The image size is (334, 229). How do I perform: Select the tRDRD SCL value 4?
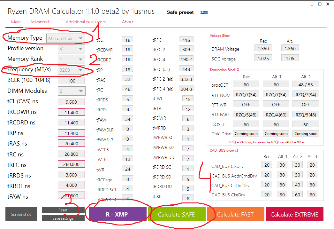click(x=128, y=189)
